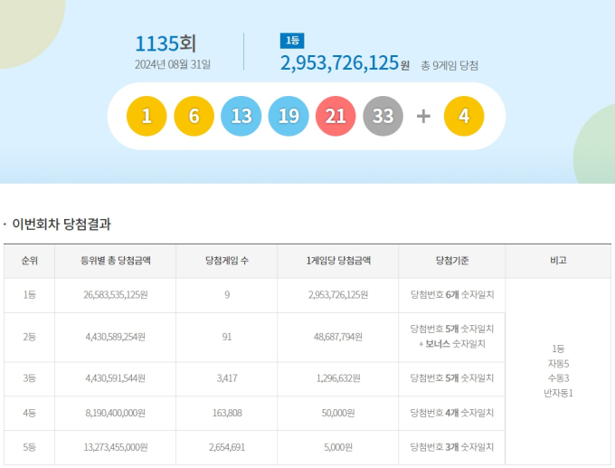The width and height of the screenshot is (615, 468).
Task: Click the 등위별 총 당첨금액 column header
Action: (116, 261)
